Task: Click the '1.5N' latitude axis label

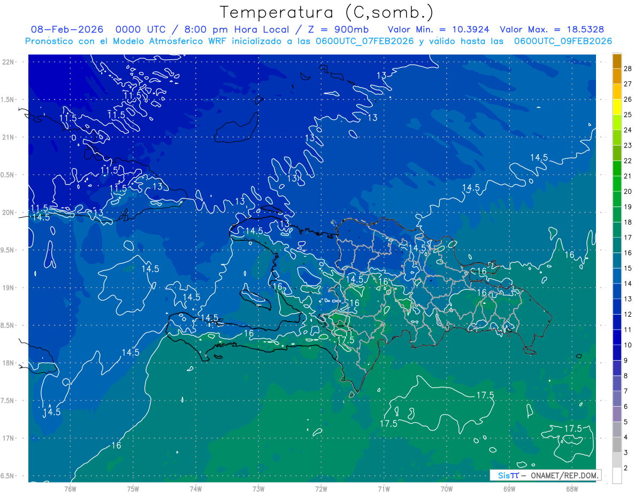Action: [x=7, y=100]
